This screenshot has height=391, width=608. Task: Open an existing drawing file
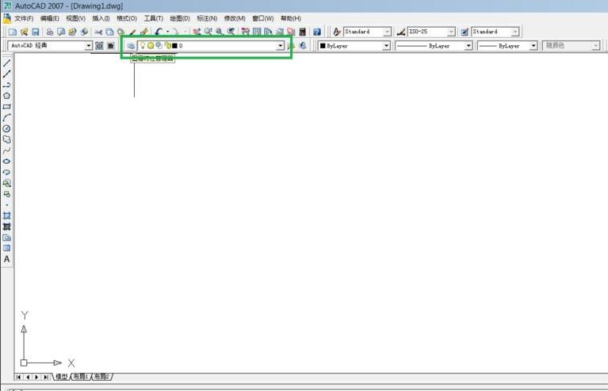[24, 32]
